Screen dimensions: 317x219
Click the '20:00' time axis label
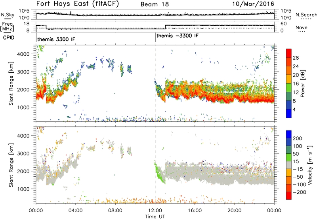pos(235,211)
